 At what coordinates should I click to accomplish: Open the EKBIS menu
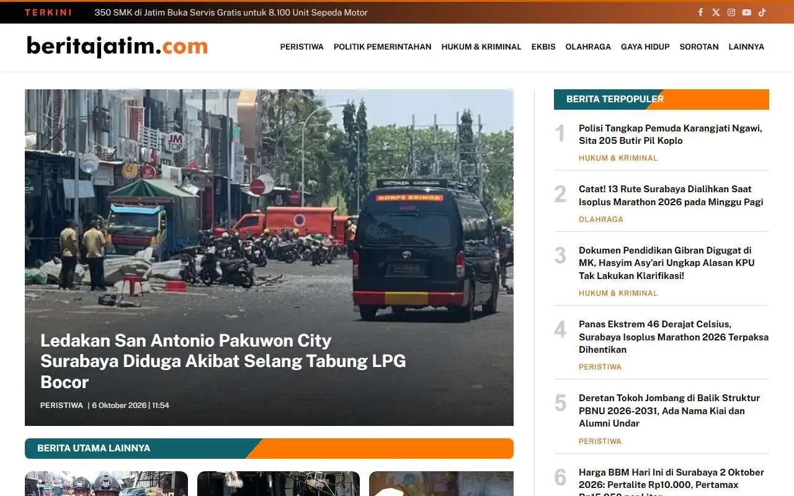pos(543,46)
